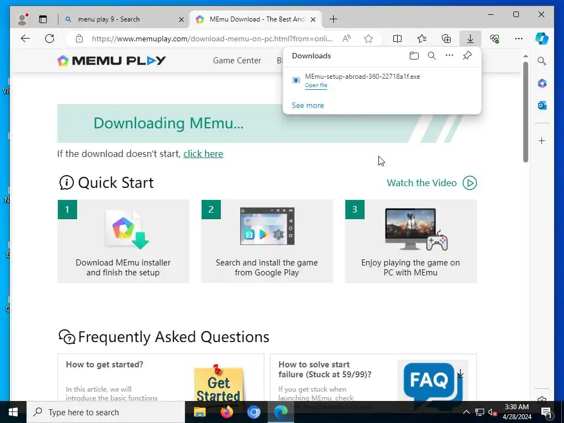Click the Download MEmu installer step card

pos(123,241)
